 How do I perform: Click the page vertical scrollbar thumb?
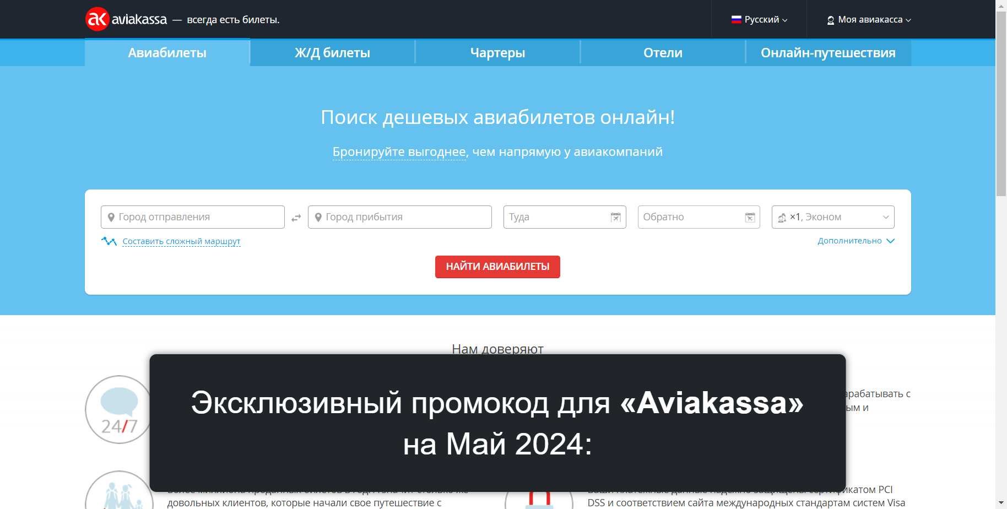click(1001, 104)
